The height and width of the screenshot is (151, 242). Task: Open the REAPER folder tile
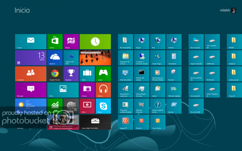click(x=234, y=42)
